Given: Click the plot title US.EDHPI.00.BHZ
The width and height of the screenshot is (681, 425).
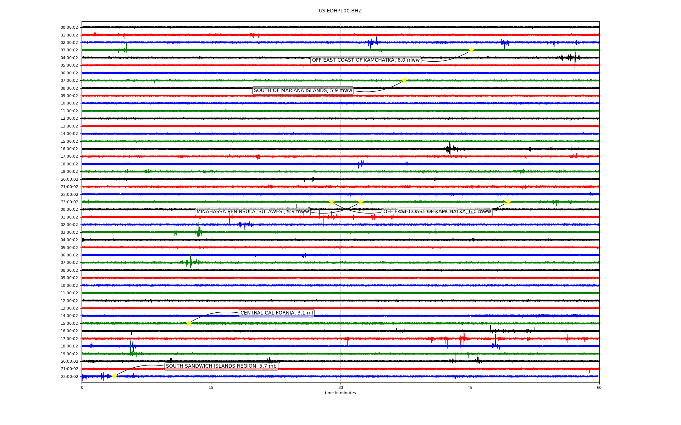Looking at the screenshot, I should point(340,11).
